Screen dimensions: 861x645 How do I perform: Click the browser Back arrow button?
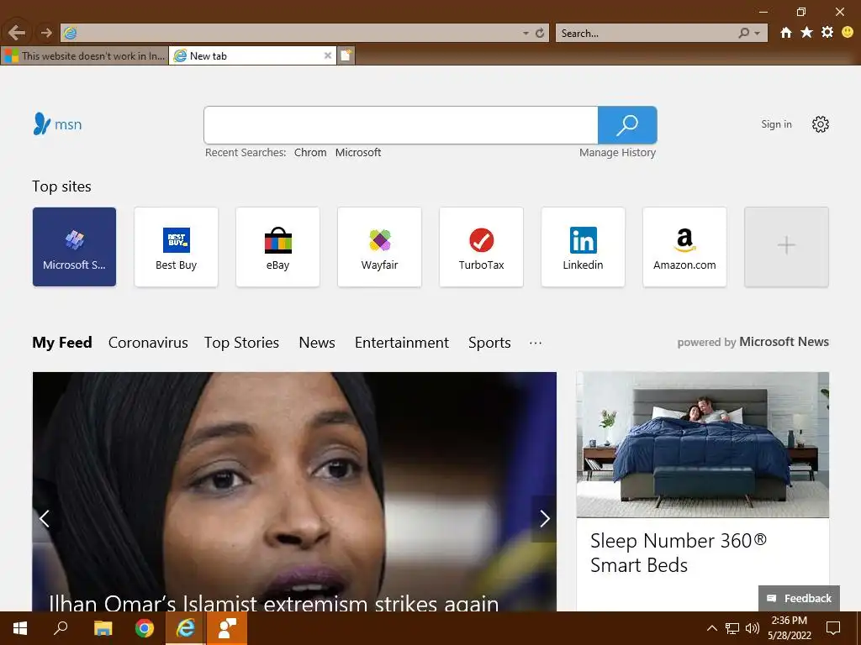coord(17,33)
